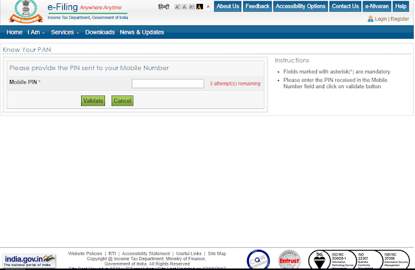Switch language to Hindi

163,6
